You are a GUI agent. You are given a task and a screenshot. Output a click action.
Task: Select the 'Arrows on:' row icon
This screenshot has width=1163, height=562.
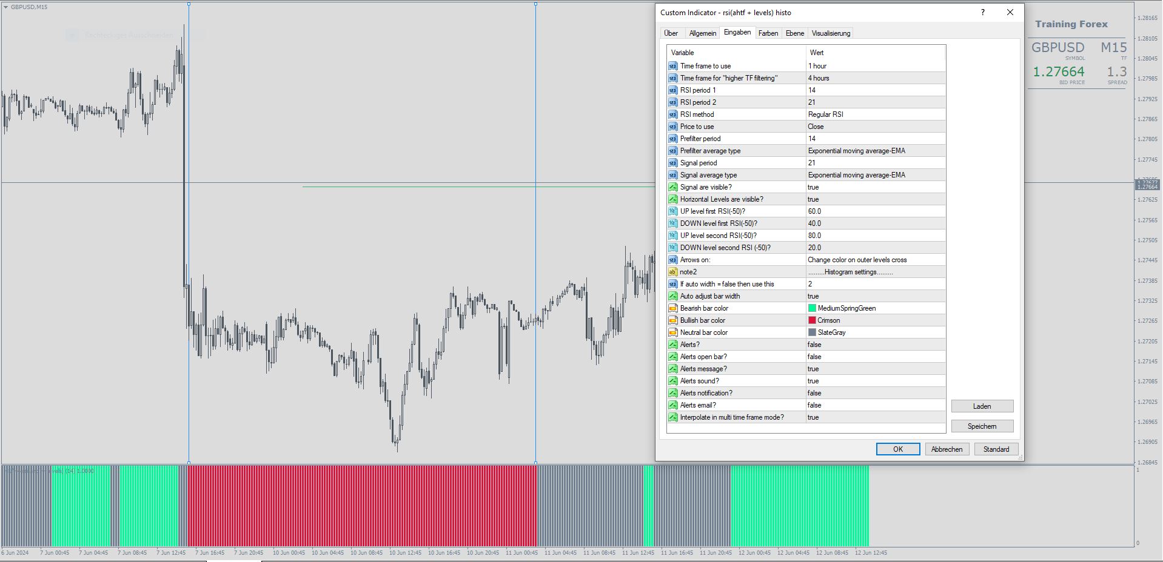(672, 260)
